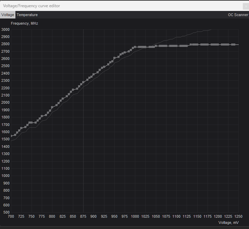
Task: Select the curve point at 700 mV
Action: click(11, 136)
